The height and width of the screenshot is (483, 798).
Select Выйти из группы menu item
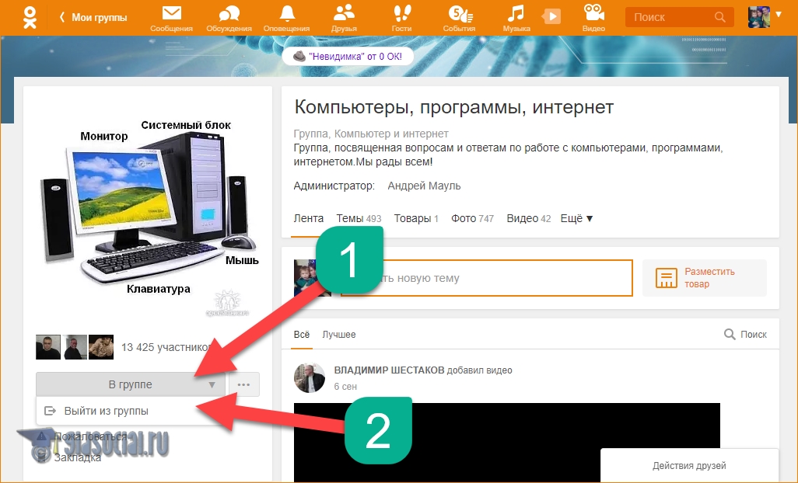pos(107,411)
